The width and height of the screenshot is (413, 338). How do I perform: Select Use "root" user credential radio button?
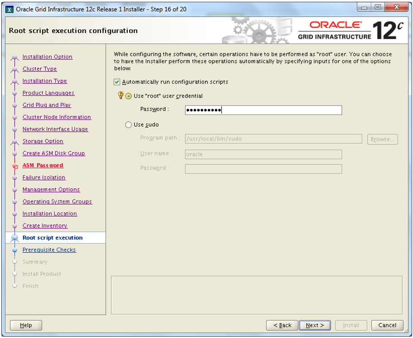pyautogui.click(x=128, y=96)
